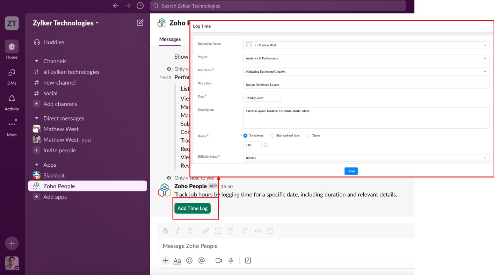
Task: Click the Search Zylker Technologies bar
Action: [x=278, y=6]
